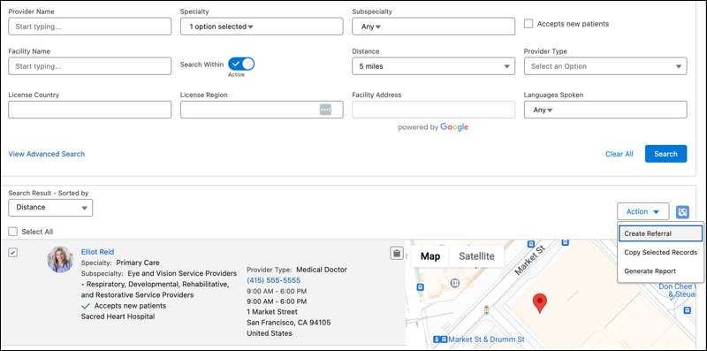Click the Provider Name input field
Screen dimensions: 707x351
90,27
